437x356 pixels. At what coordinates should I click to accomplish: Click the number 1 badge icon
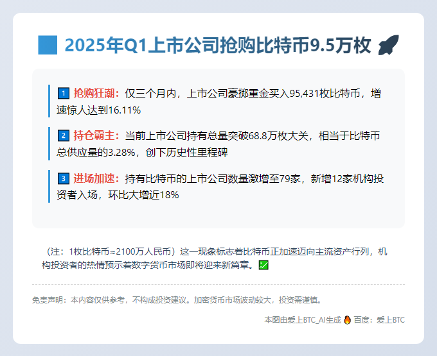pos(64,94)
